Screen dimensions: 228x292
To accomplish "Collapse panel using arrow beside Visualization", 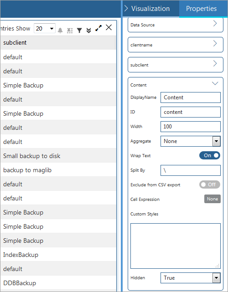I will [x=126, y=8].
